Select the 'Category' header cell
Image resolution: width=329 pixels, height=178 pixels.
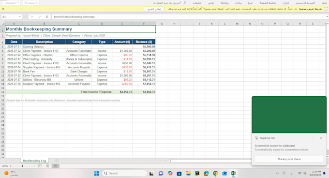pos(79,42)
